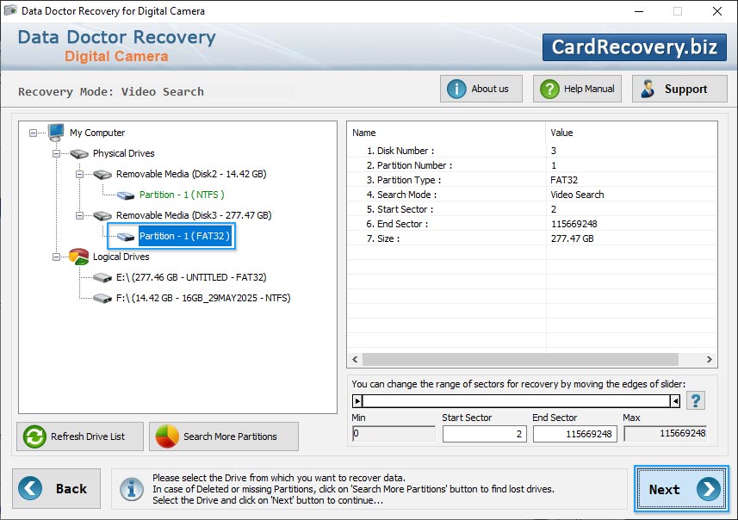This screenshot has width=738, height=520.
Task: Select Partition - 1 (NTFS)
Action: (x=182, y=195)
